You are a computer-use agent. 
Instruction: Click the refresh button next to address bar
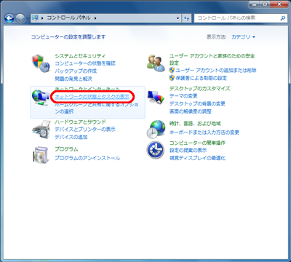coord(187,18)
